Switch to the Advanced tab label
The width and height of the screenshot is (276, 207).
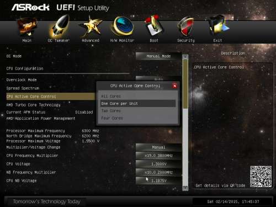click(x=91, y=40)
